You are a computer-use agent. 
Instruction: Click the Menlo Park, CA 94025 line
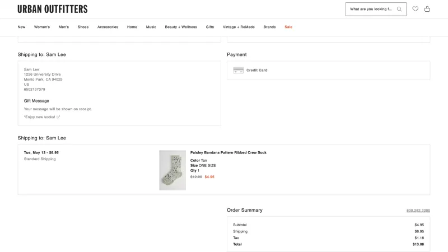coord(43,80)
